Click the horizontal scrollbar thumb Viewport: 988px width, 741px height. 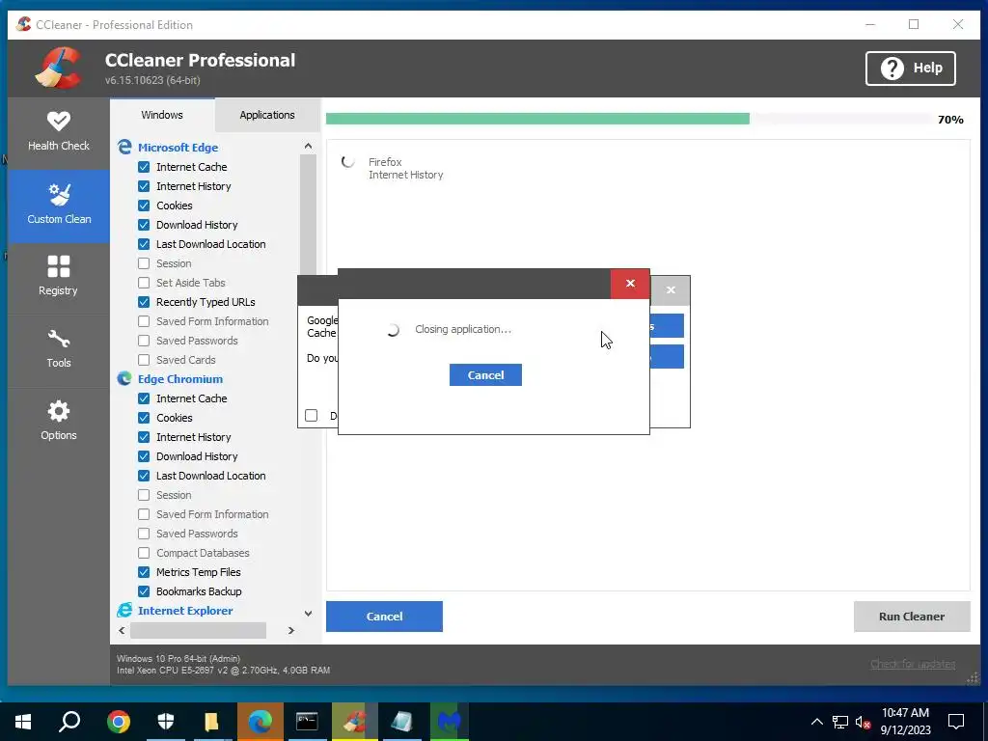[x=198, y=630]
